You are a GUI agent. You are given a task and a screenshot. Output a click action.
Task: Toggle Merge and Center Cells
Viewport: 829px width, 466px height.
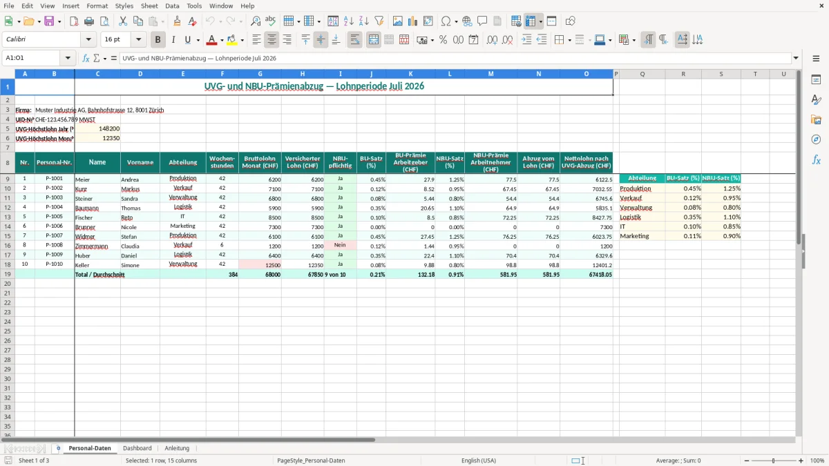374,40
